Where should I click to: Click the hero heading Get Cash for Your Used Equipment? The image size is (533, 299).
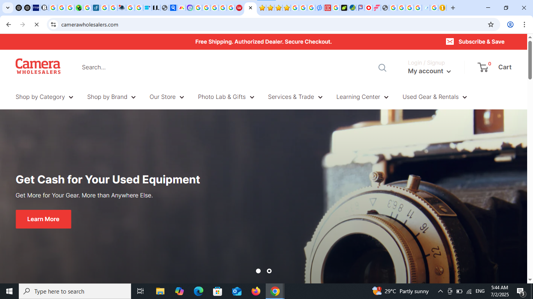tap(108, 179)
